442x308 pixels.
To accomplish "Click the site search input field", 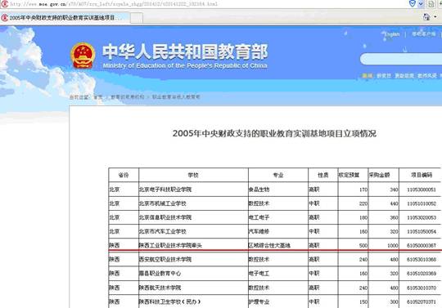I will [401, 59].
